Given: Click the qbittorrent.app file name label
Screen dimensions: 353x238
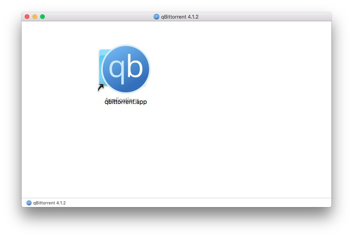Looking at the screenshot, I should 126,102.
